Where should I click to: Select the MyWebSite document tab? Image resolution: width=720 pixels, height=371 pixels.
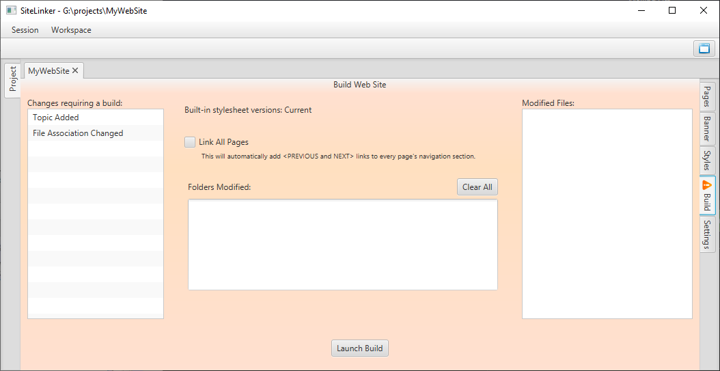48,70
